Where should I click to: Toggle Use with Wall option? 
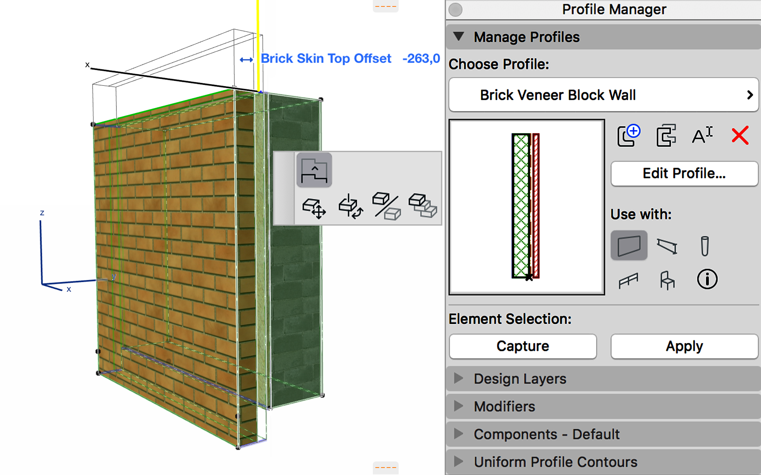click(629, 245)
